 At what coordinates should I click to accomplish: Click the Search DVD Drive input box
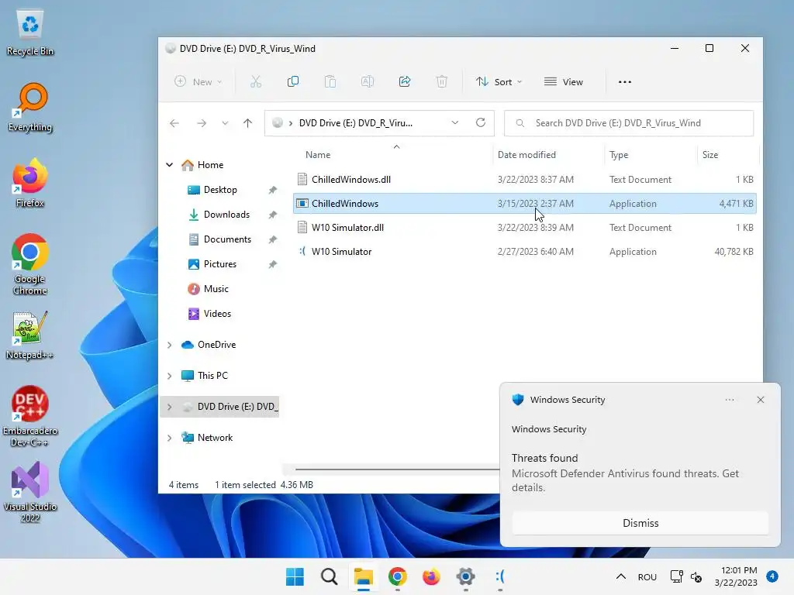pyautogui.click(x=628, y=123)
